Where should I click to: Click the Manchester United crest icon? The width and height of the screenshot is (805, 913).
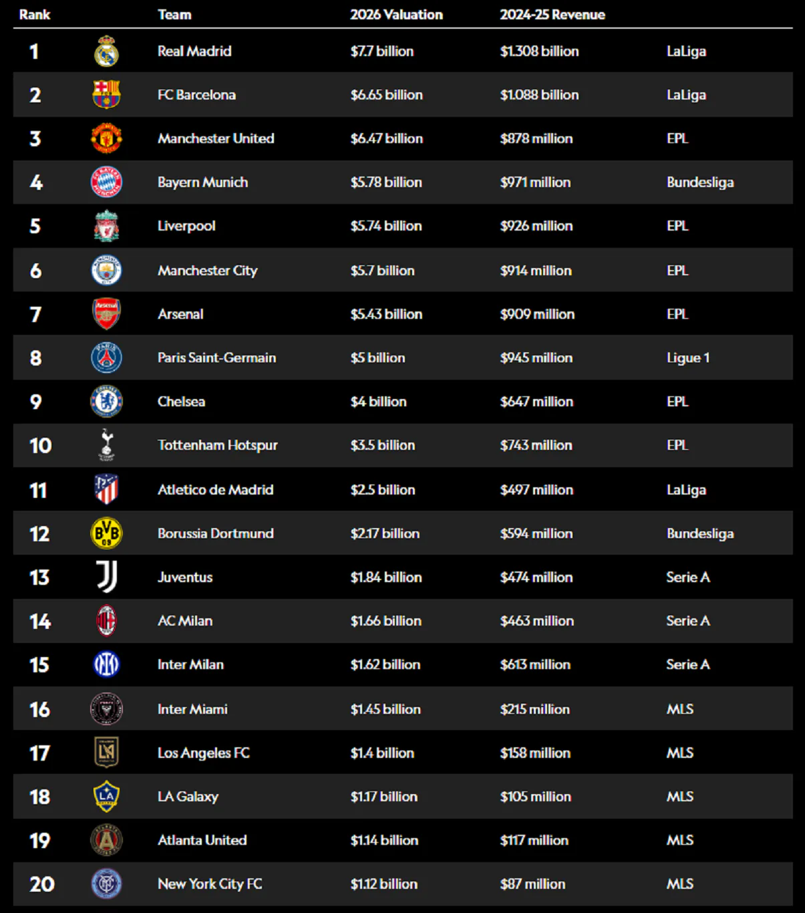(106, 138)
